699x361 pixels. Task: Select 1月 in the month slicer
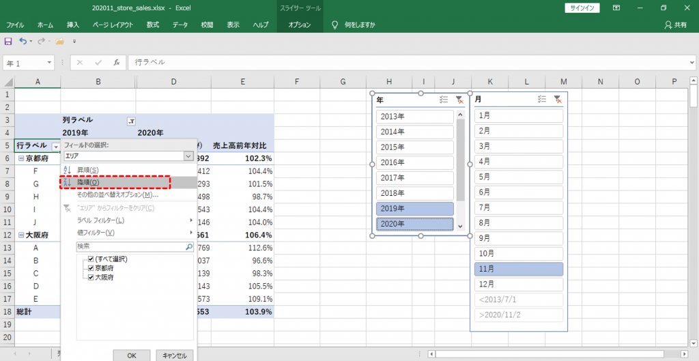pos(519,116)
